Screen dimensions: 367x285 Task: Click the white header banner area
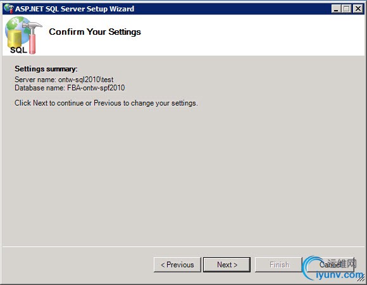183,35
